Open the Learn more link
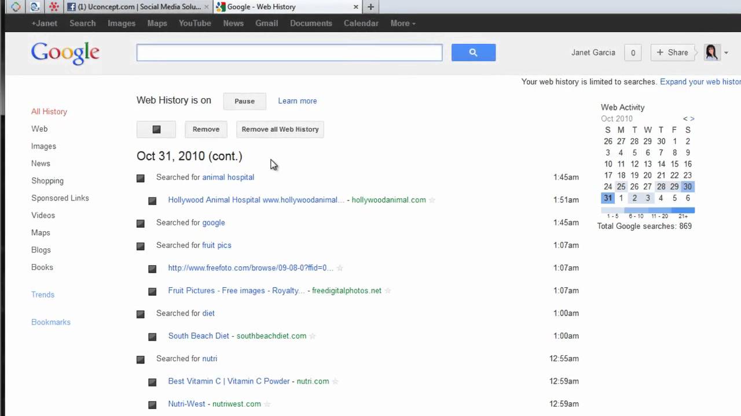Image resolution: width=741 pixels, height=416 pixels. click(298, 101)
